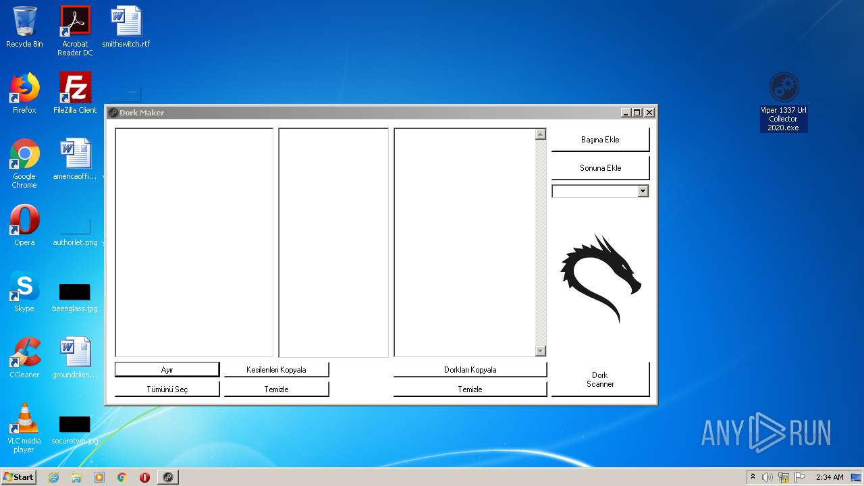Click inside the right dork output box
The image size is (864, 486).
pos(464,242)
